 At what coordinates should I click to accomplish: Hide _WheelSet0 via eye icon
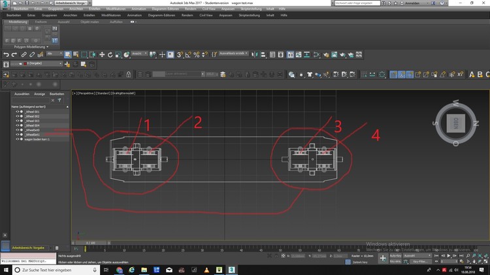(x=18, y=130)
